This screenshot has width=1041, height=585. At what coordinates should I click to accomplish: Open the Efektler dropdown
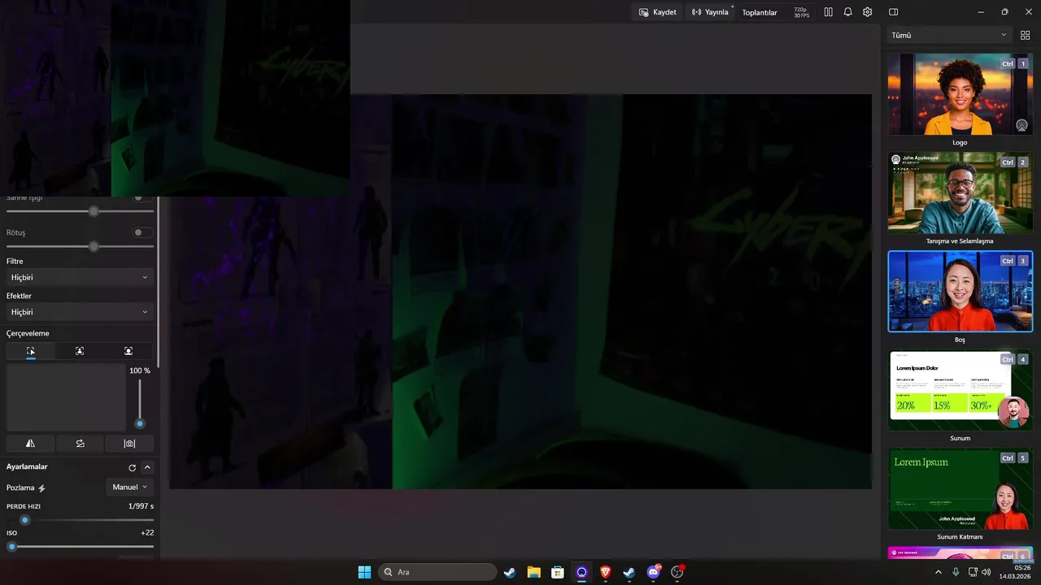[80, 312]
